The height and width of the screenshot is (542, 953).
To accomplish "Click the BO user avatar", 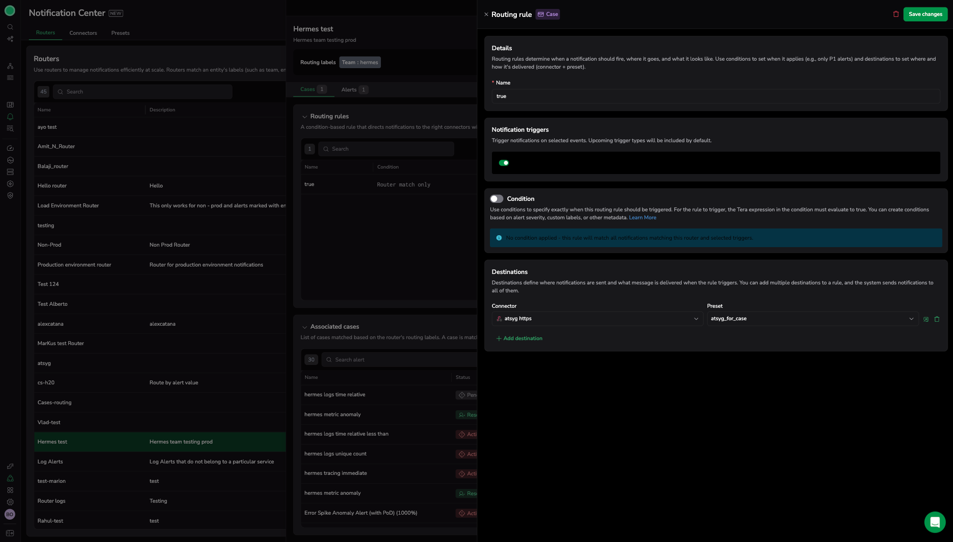I will click(10, 514).
